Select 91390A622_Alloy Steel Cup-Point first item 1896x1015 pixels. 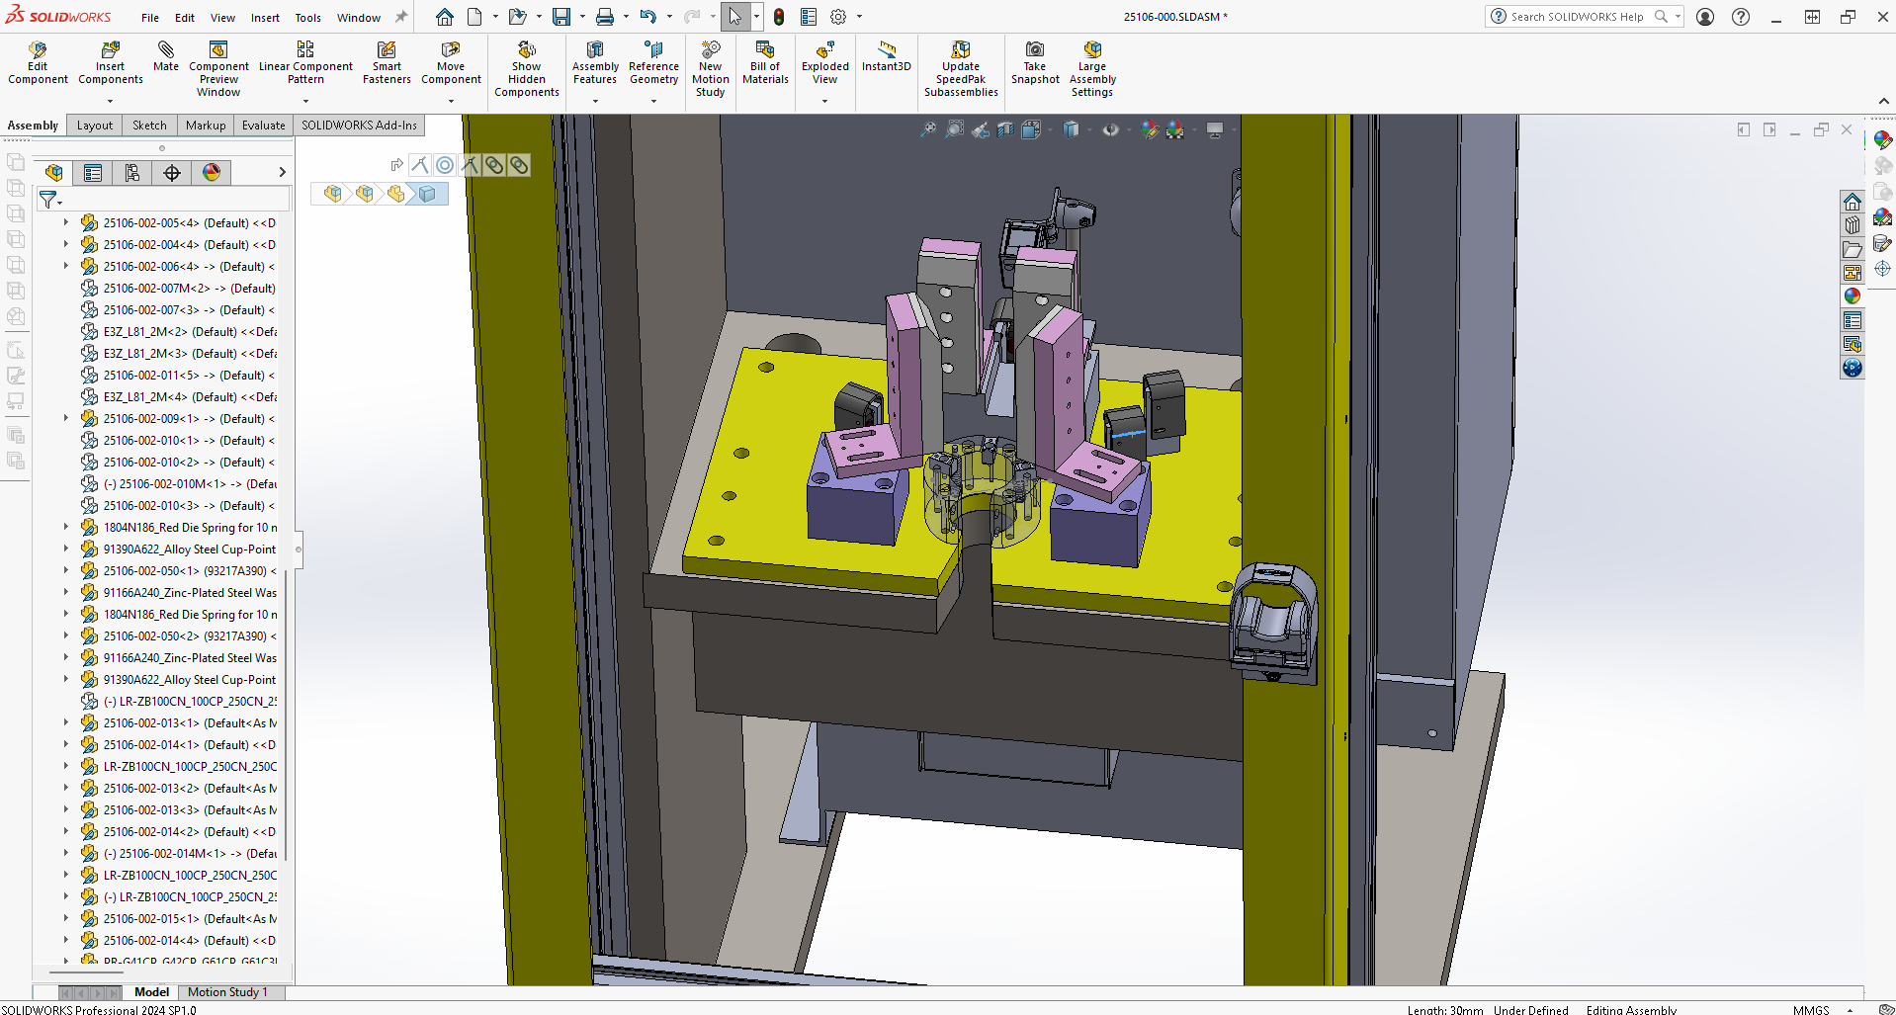178,549
